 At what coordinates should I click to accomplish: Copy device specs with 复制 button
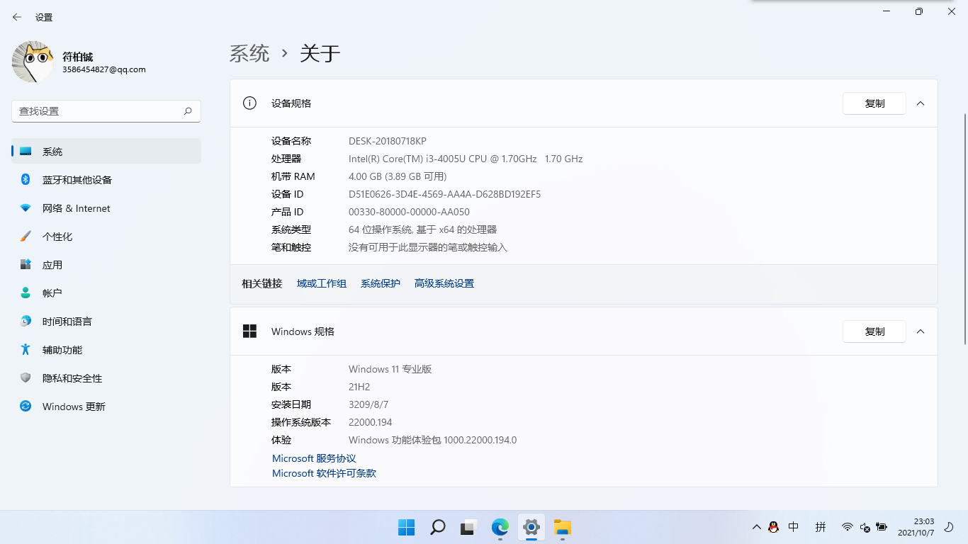(874, 103)
